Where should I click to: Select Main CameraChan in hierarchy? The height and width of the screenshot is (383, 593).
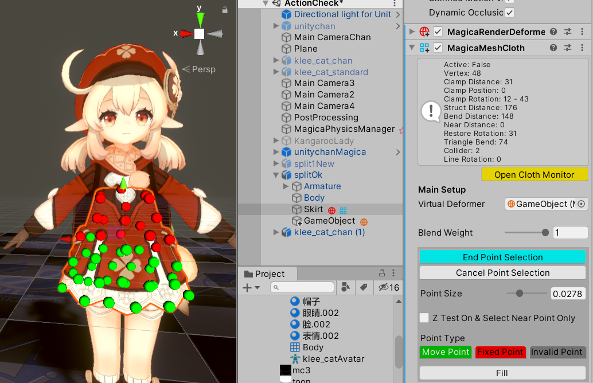click(333, 37)
